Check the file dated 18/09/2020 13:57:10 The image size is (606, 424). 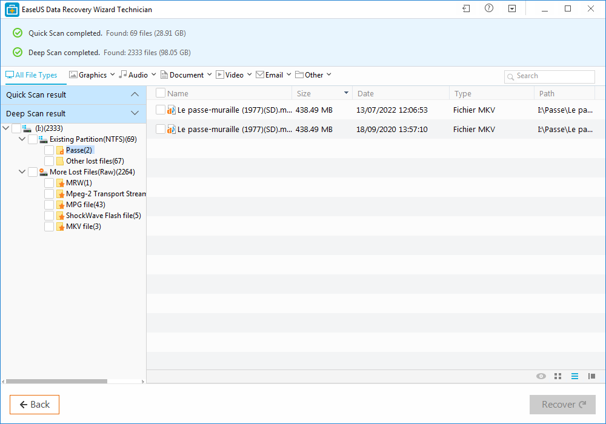coord(161,129)
